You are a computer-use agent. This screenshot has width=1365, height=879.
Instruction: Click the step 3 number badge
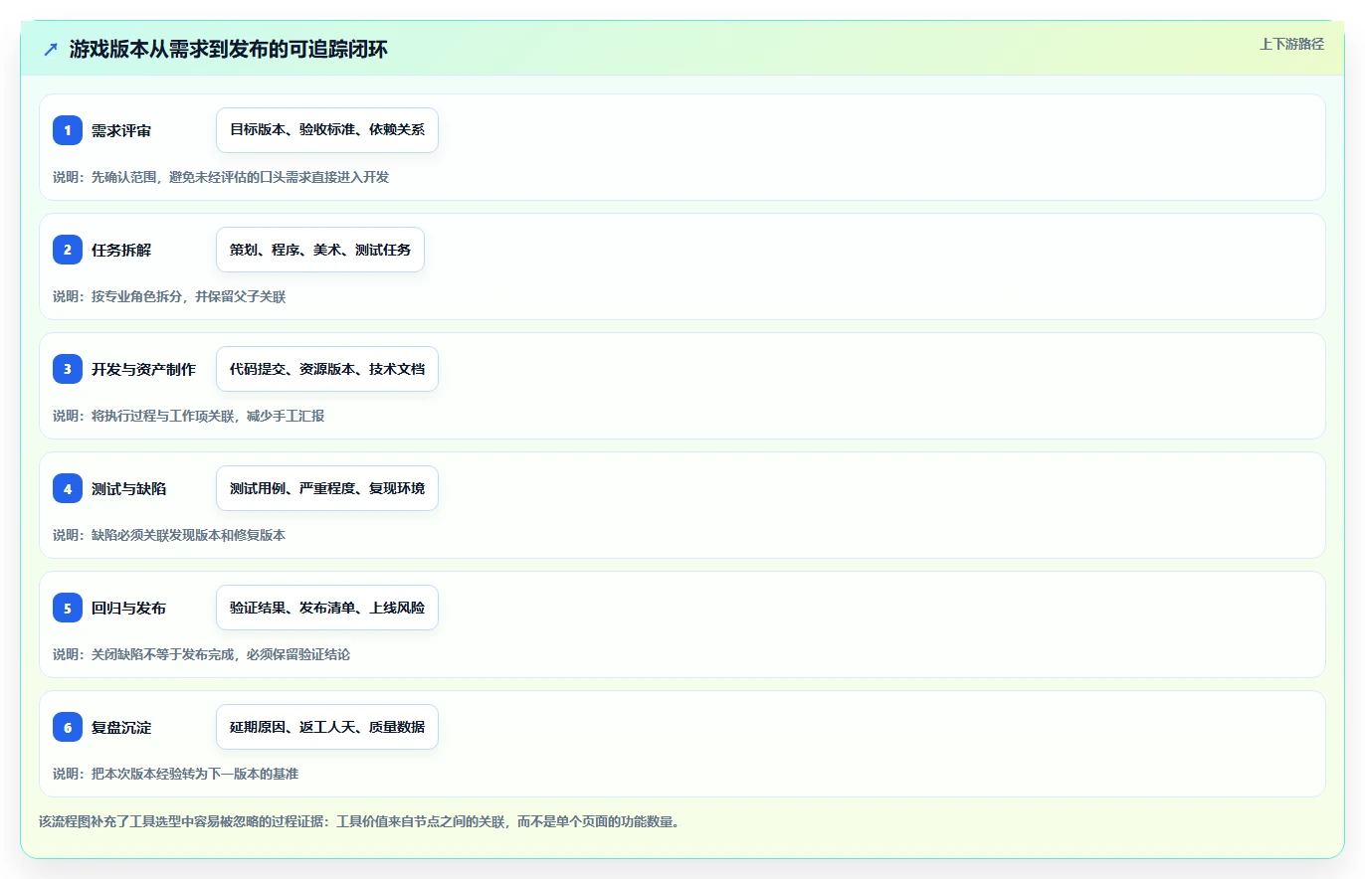(x=68, y=369)
